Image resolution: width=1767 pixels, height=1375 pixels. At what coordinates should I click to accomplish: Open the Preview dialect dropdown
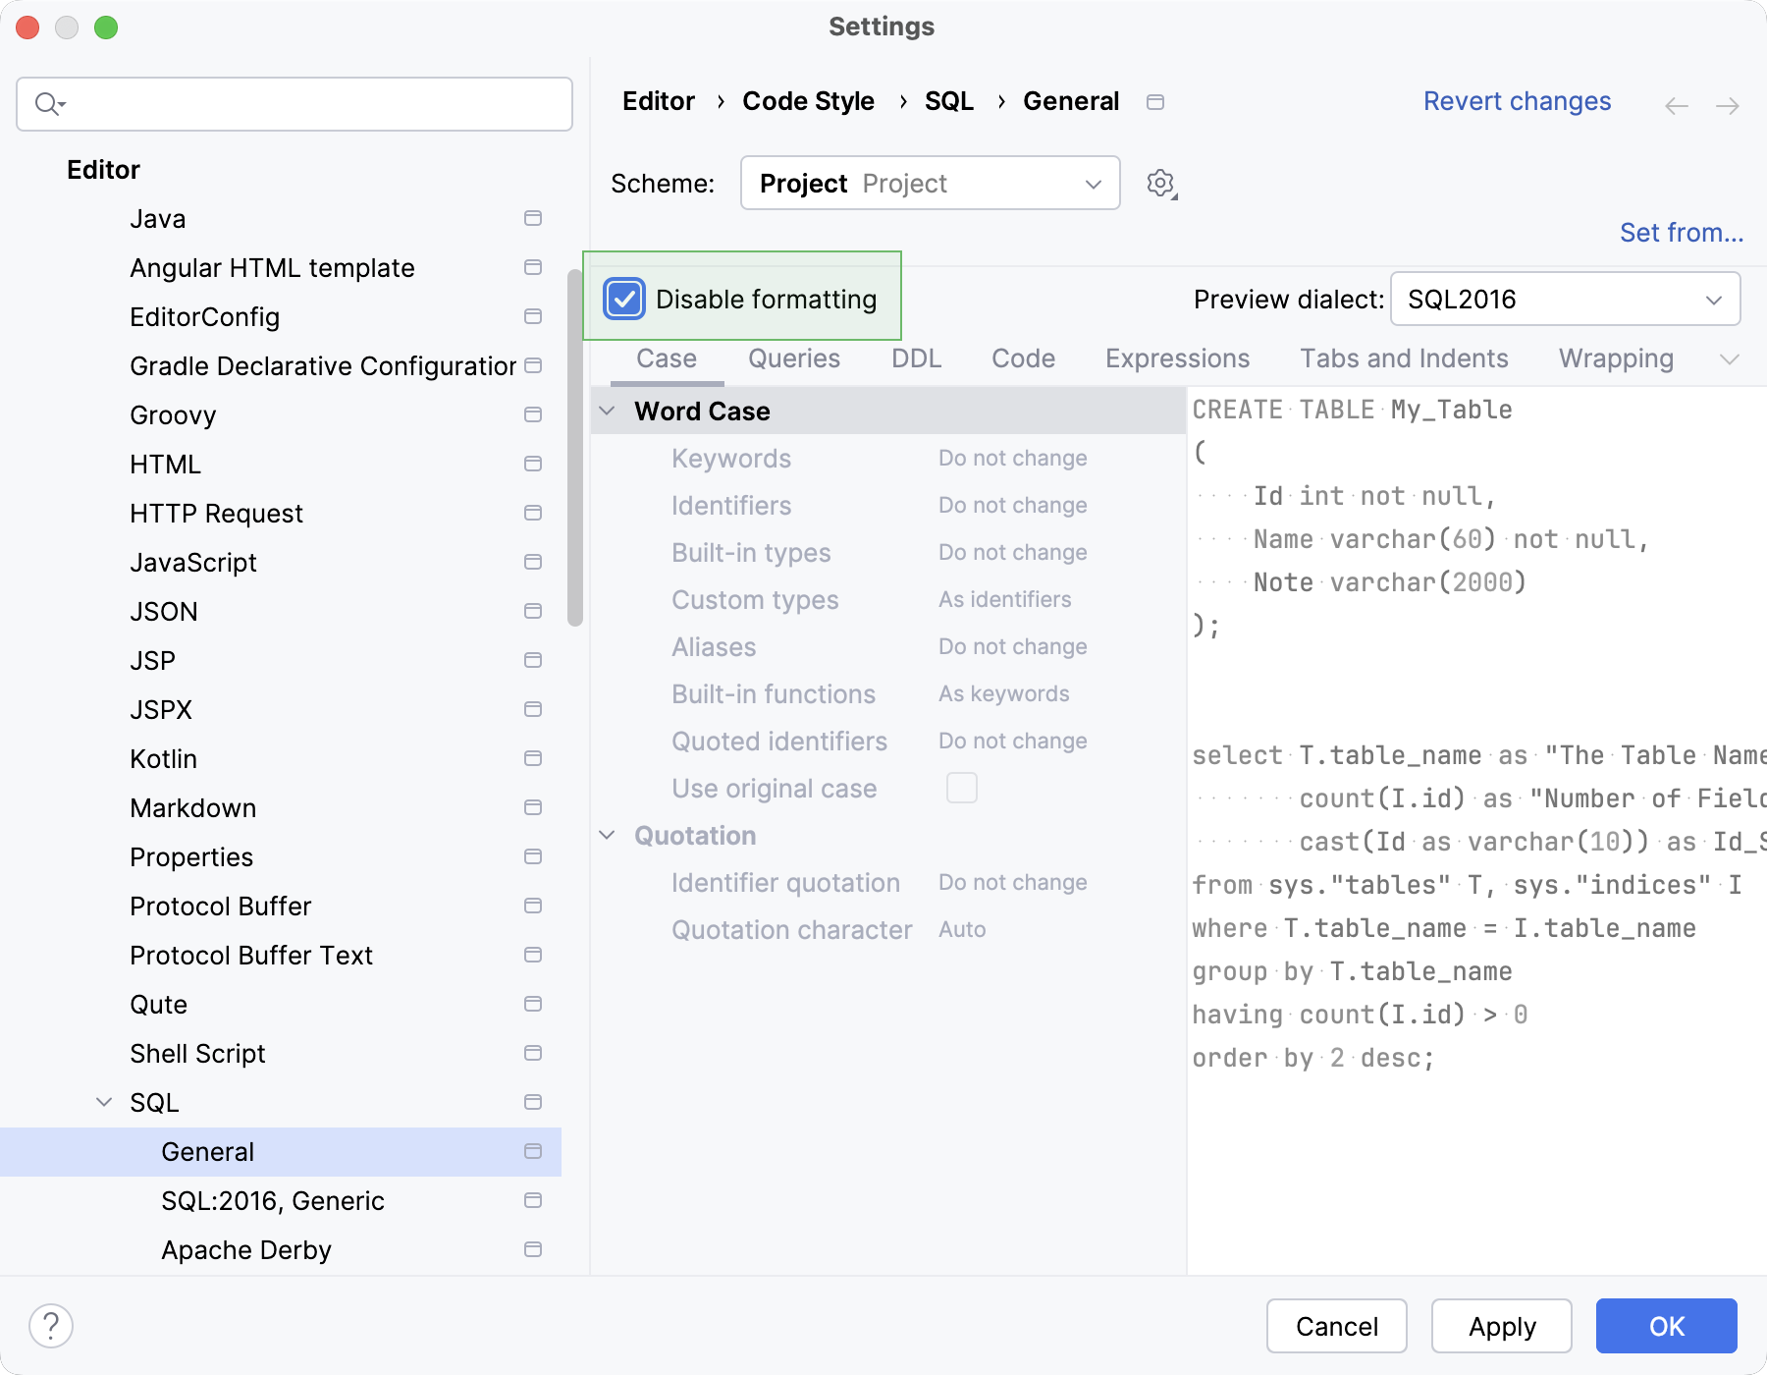coord(1565,299)
